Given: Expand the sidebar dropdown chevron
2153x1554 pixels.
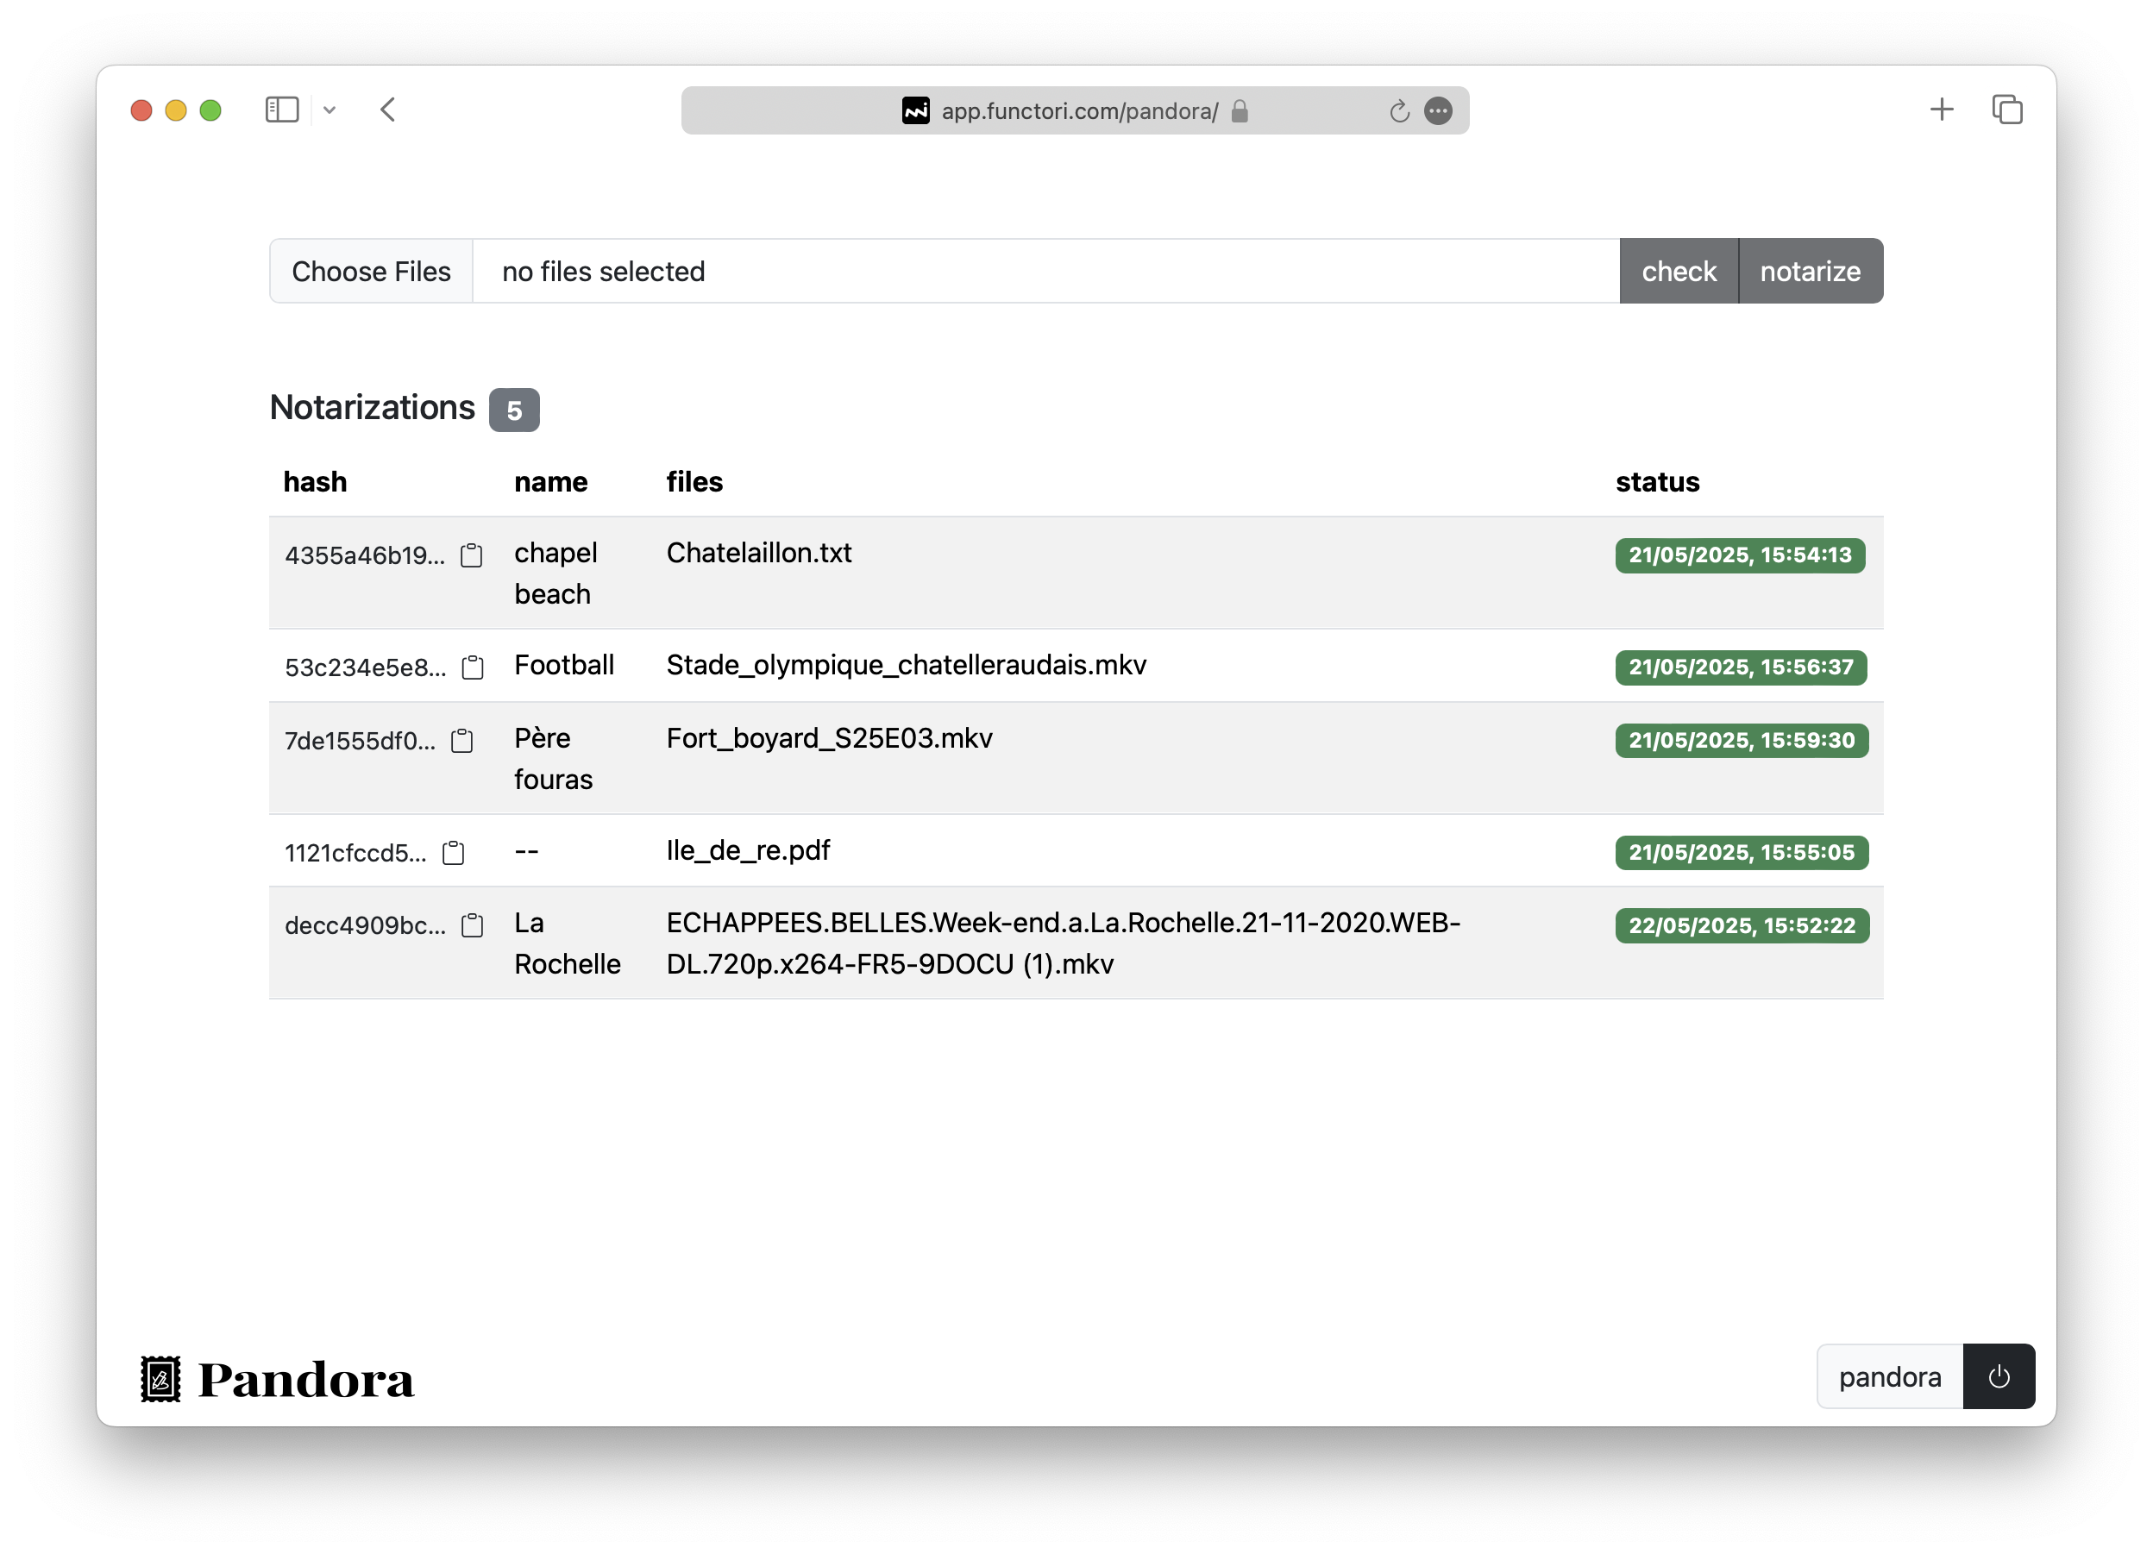Looking at the screenshot, I should pyautogui.click(x=330, y=110).
